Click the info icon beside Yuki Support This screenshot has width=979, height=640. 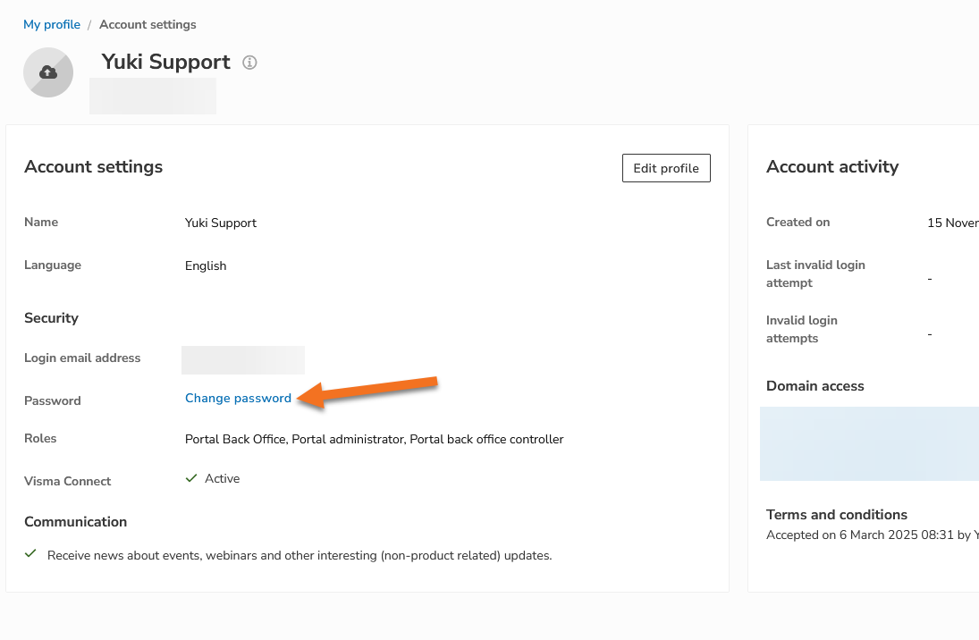pos(249,63)
